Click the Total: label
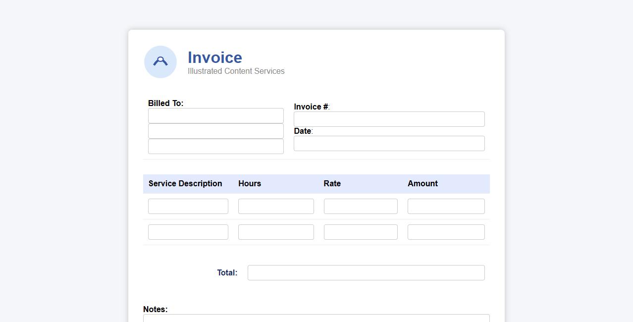 [227, 273]
